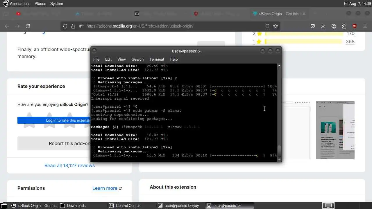
Task: Open the terminal Help menu
Action: point(174,59)
